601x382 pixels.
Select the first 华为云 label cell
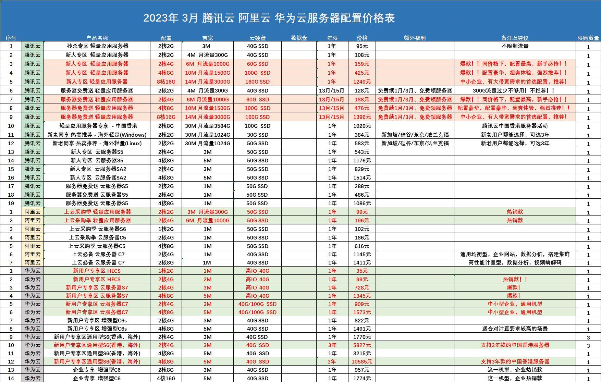[x=33, y=270]
